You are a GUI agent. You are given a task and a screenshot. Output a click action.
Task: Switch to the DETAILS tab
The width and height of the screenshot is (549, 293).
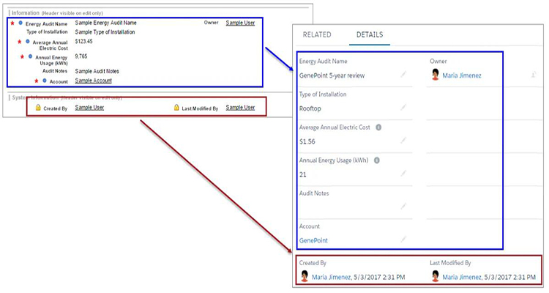370,34
